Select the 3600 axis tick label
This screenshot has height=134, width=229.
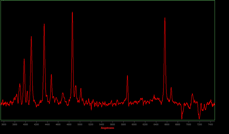tap(4, 125)
